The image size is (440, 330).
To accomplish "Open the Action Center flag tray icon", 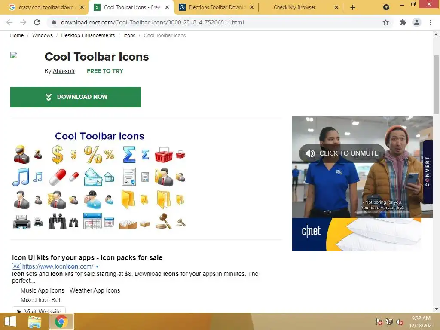I will (379, 321).
